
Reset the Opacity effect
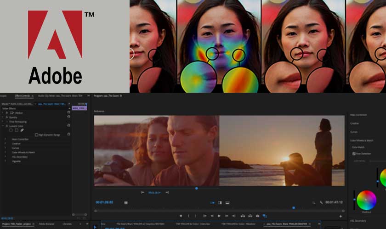68,117
